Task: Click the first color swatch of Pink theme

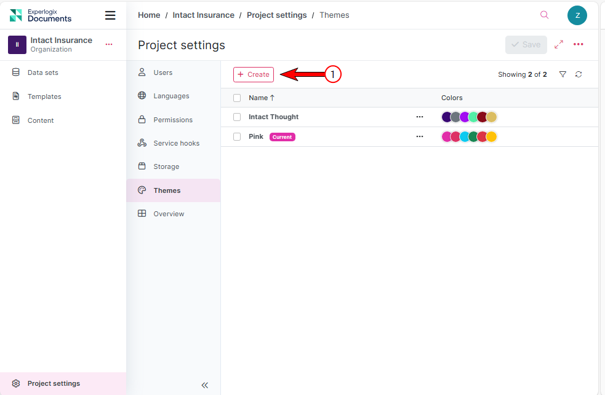Action: pos(446,136)
